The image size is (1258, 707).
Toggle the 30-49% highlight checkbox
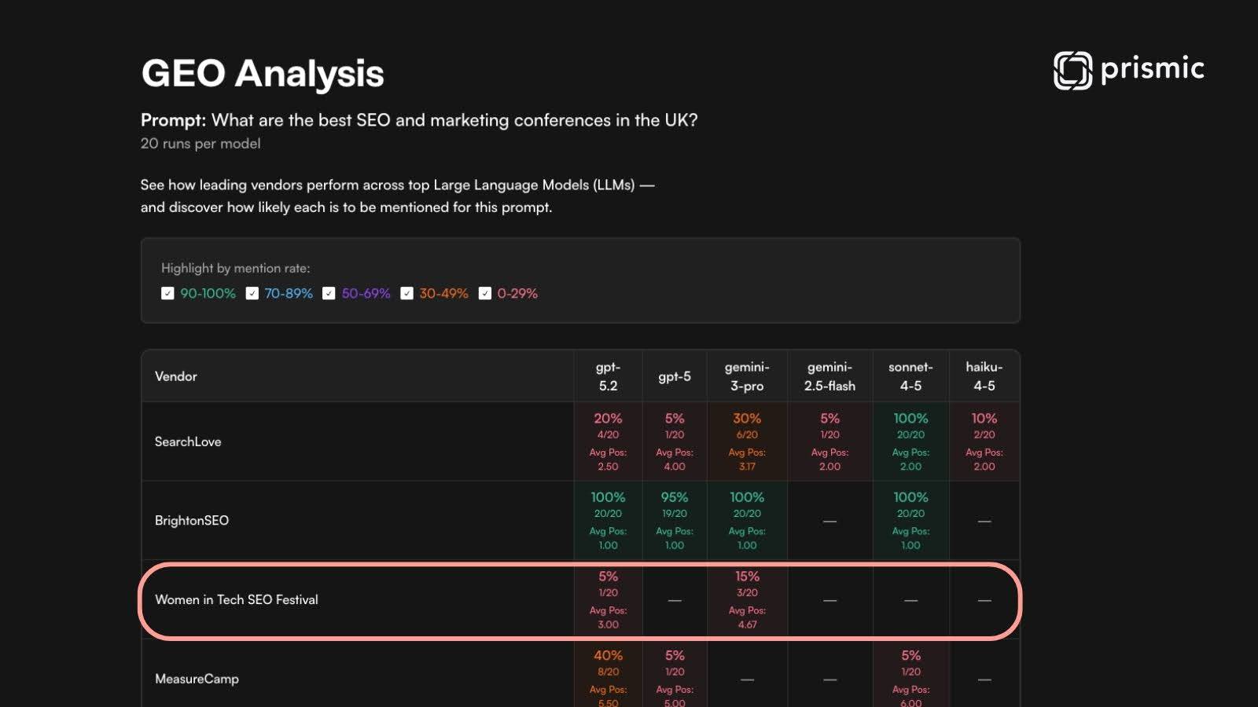coord(406,293)
